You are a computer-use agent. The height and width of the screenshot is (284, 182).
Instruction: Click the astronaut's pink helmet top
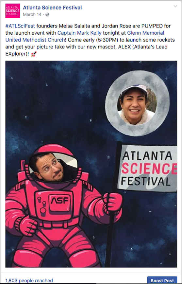[x=53, y=150]
